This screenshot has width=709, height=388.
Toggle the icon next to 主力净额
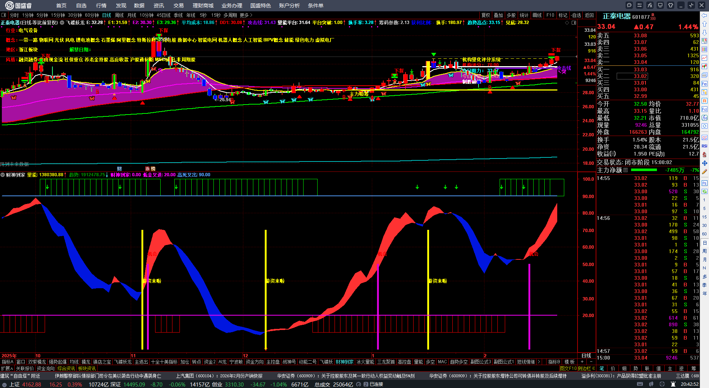coord(626,170)
